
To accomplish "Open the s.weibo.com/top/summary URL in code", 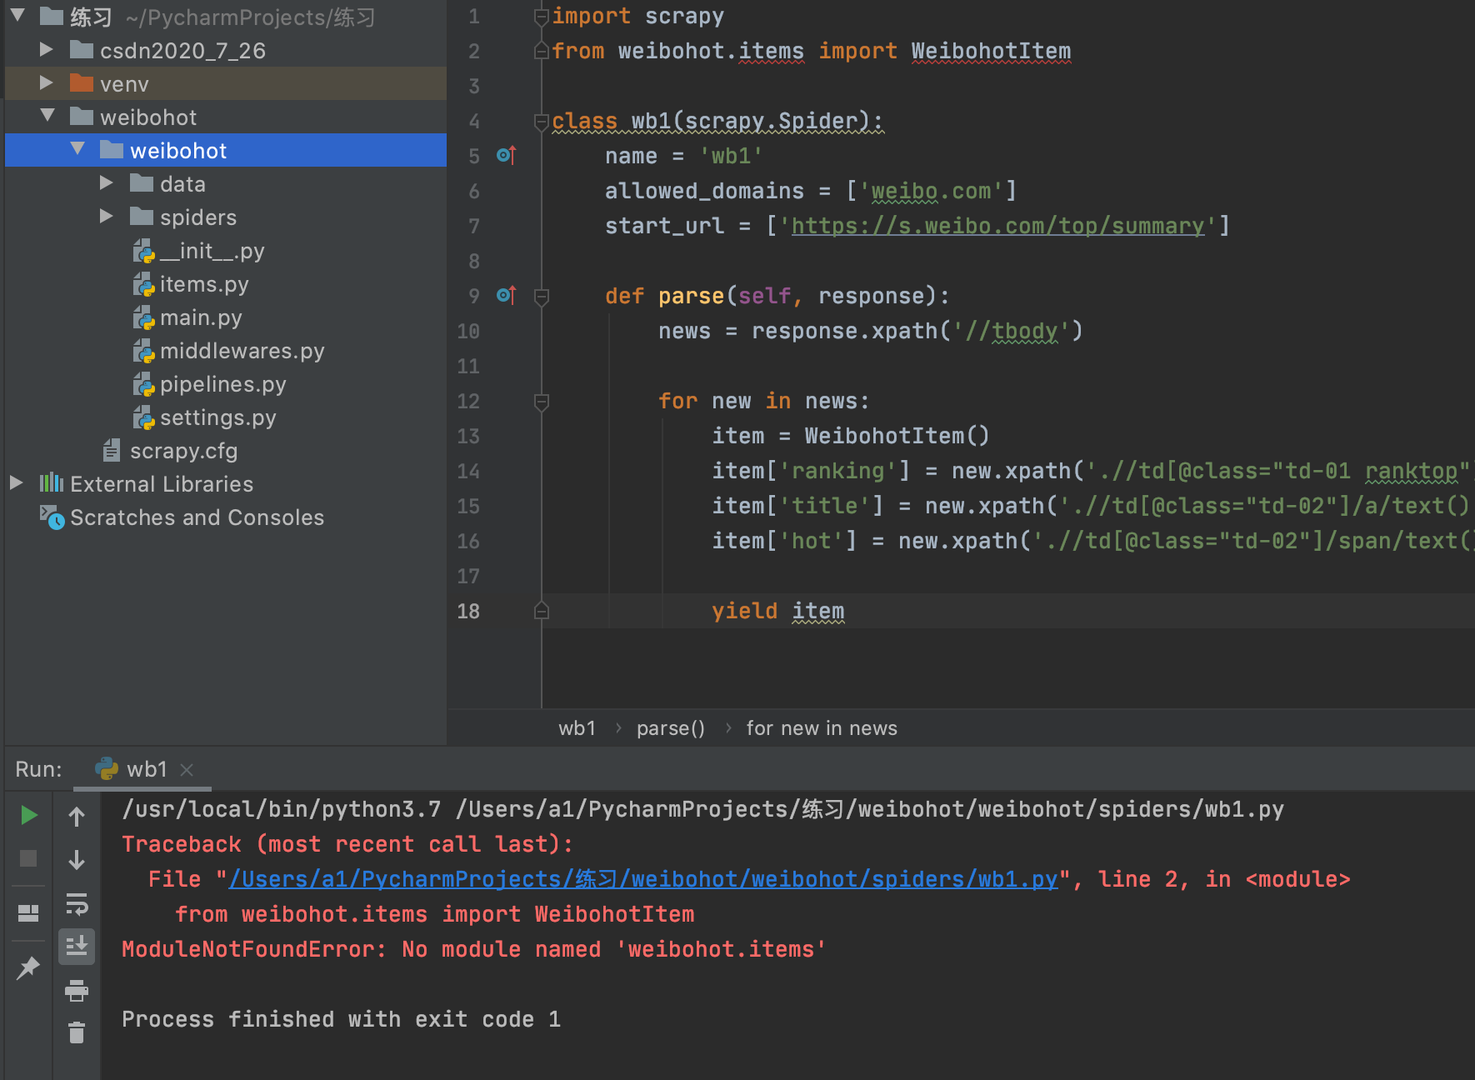I will [997, 226].
